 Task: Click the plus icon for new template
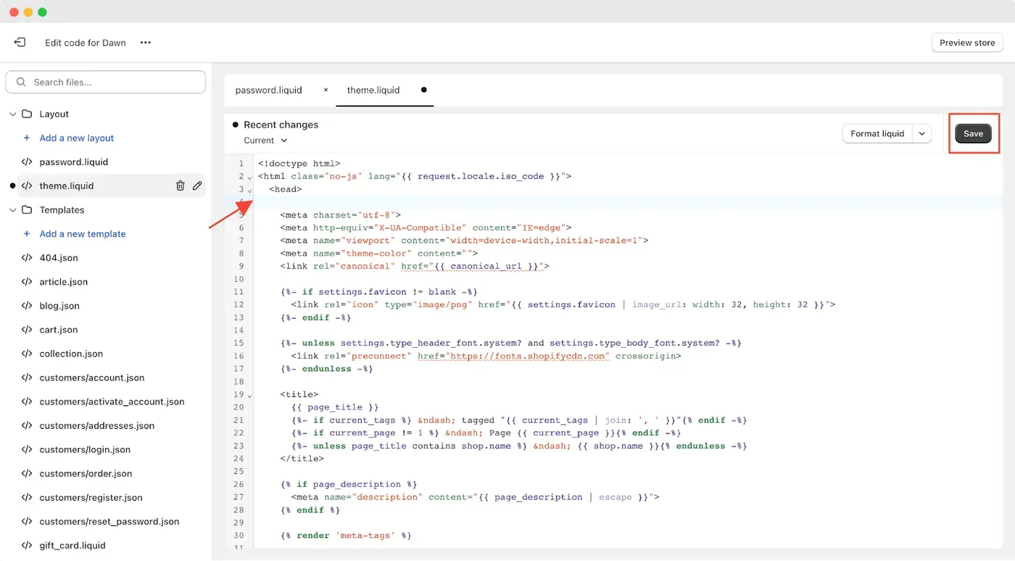pos(27,233)
